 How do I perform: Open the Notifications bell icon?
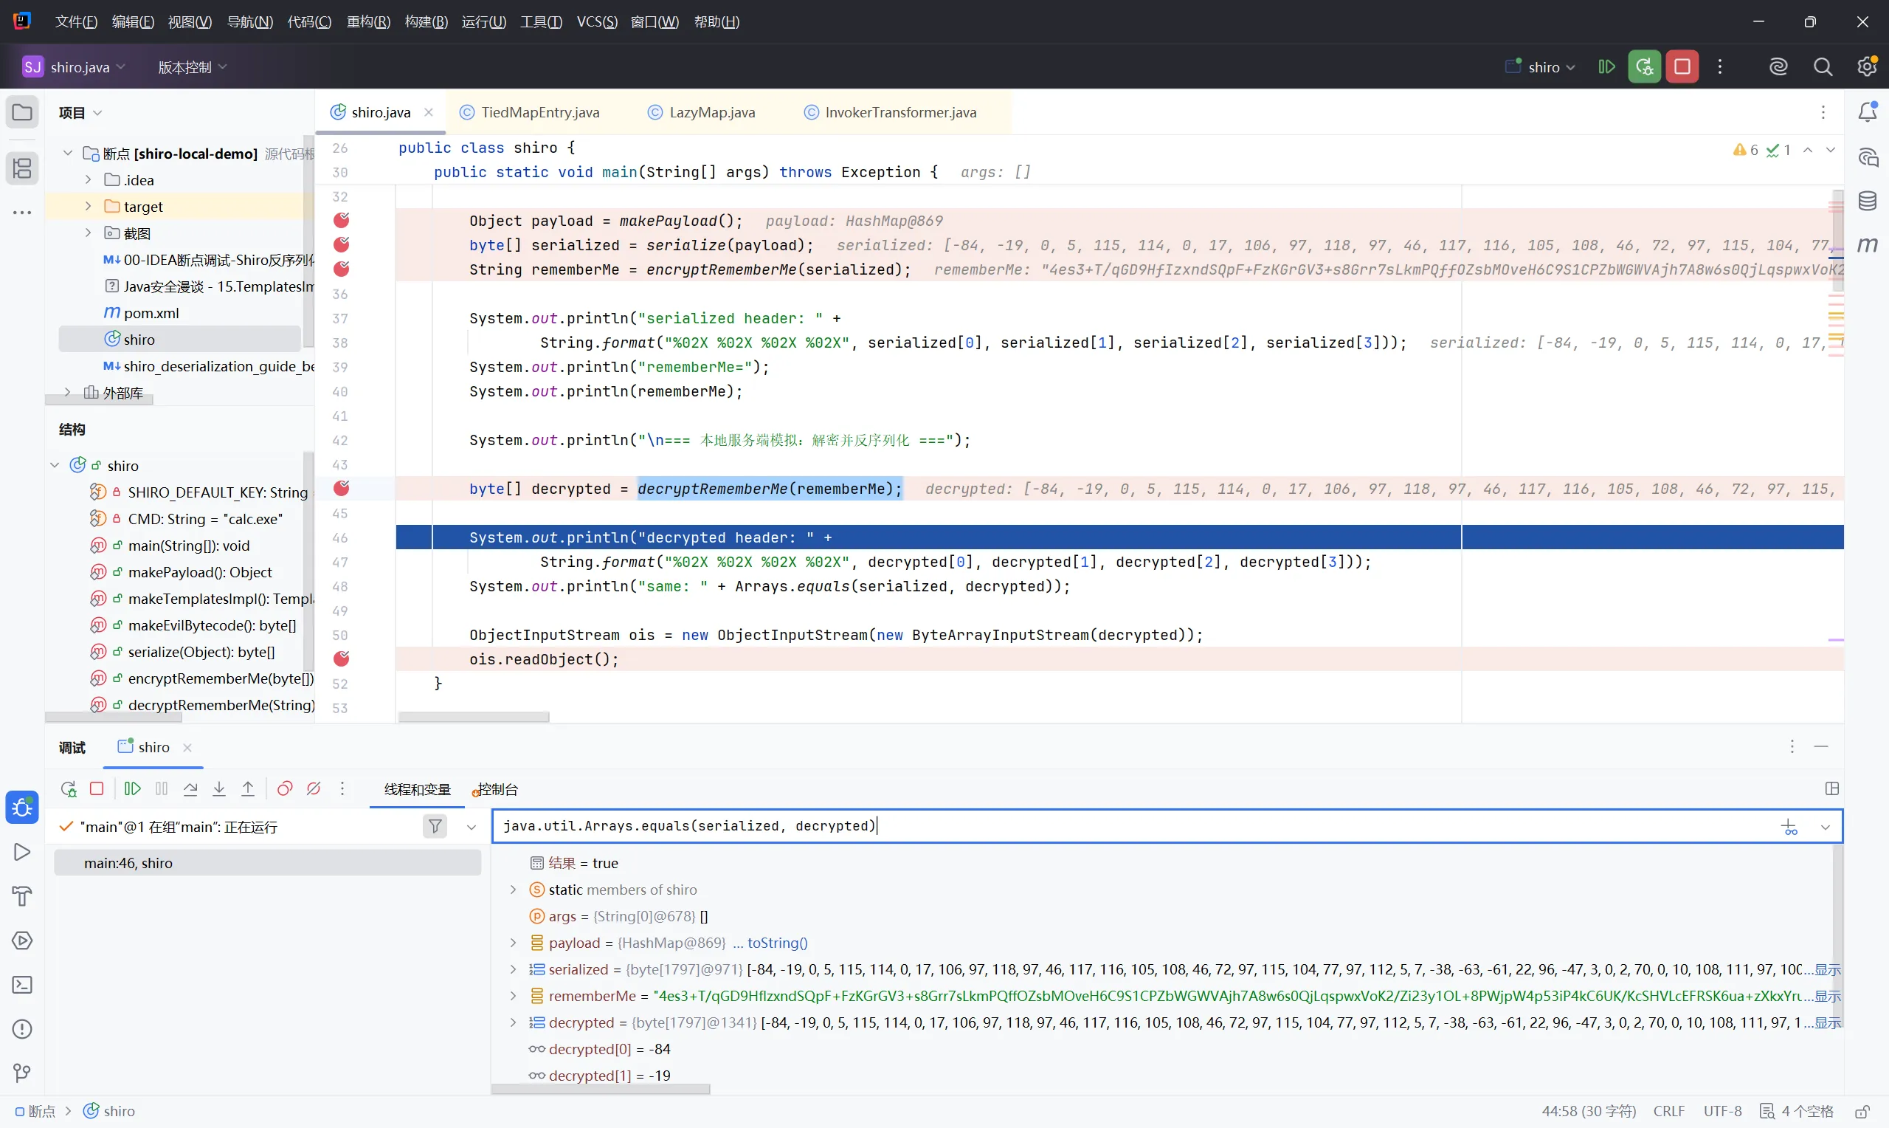coord(1868,112)
